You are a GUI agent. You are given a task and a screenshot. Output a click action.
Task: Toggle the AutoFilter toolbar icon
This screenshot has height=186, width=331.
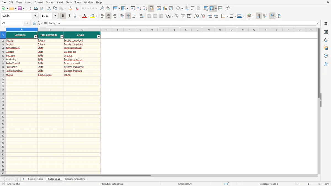151,9
